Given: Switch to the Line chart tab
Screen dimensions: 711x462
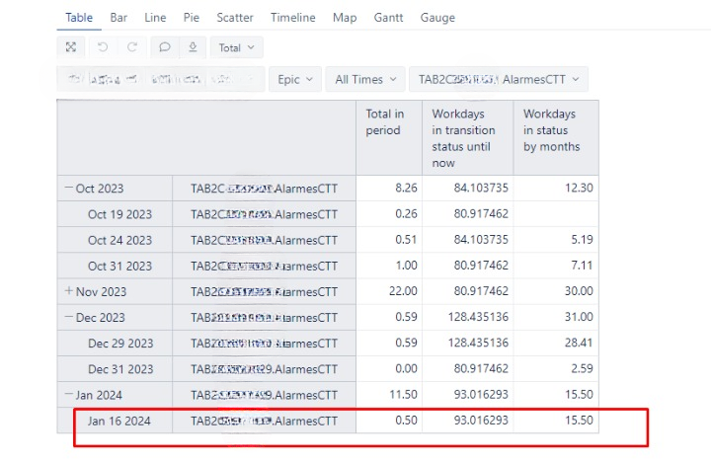Looking at the screenshot, I should click(x=155, y=18).
